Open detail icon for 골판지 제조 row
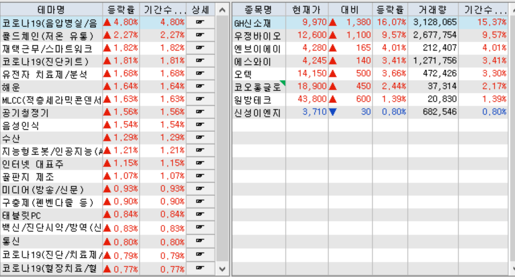This screenshot has height=277, width=515. point(200,176)
